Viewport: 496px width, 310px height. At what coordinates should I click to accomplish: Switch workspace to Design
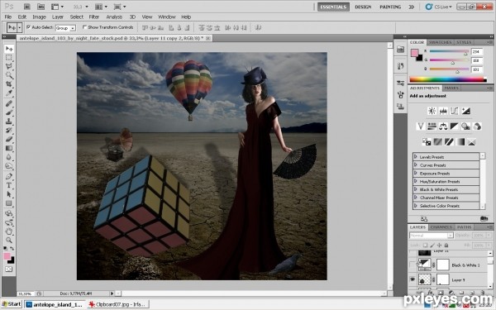pos(363,7)
